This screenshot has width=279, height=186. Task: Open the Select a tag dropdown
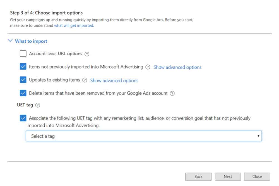pos(144,136)
